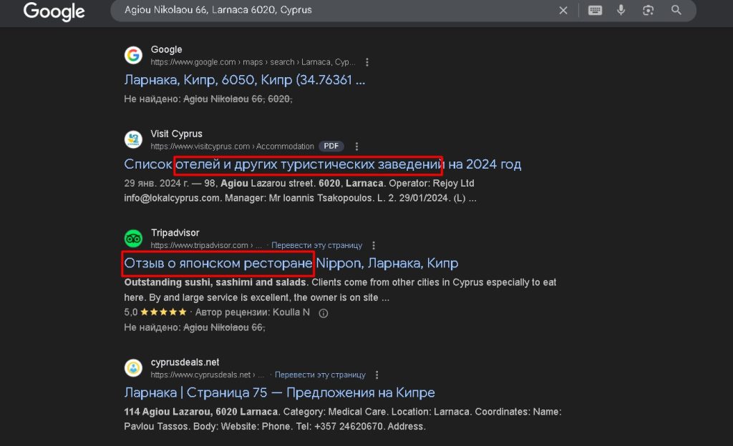Screen dimensions: 733x446
Task: Open the three-dot menu on the cyprusdeals.net result
Action: pos(377,375)
